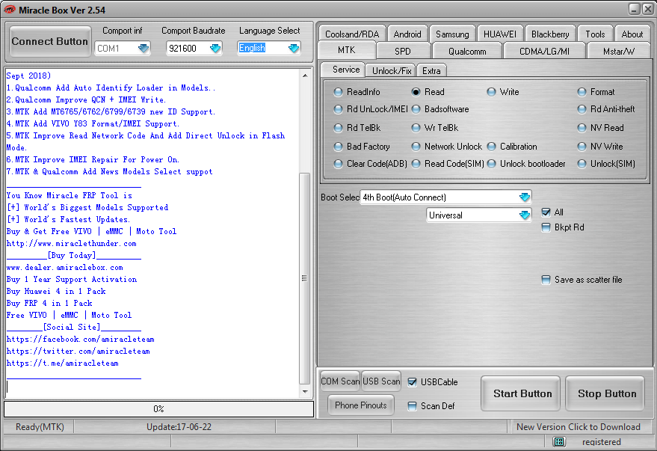Screen dimensions: 657x451
Task: Select the NV Write radio option
Action: 582,147
